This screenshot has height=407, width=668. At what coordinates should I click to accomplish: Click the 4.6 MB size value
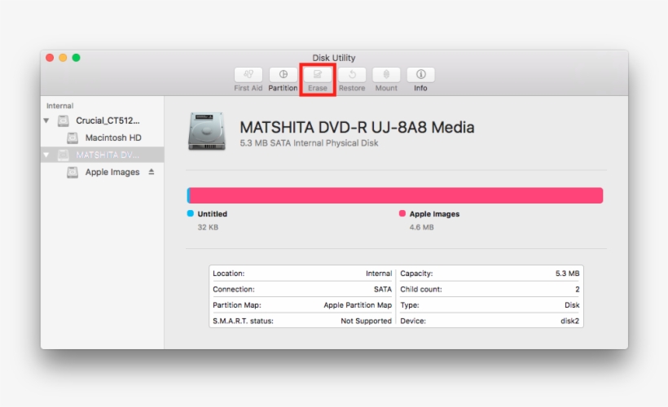(x=422, y=227)
